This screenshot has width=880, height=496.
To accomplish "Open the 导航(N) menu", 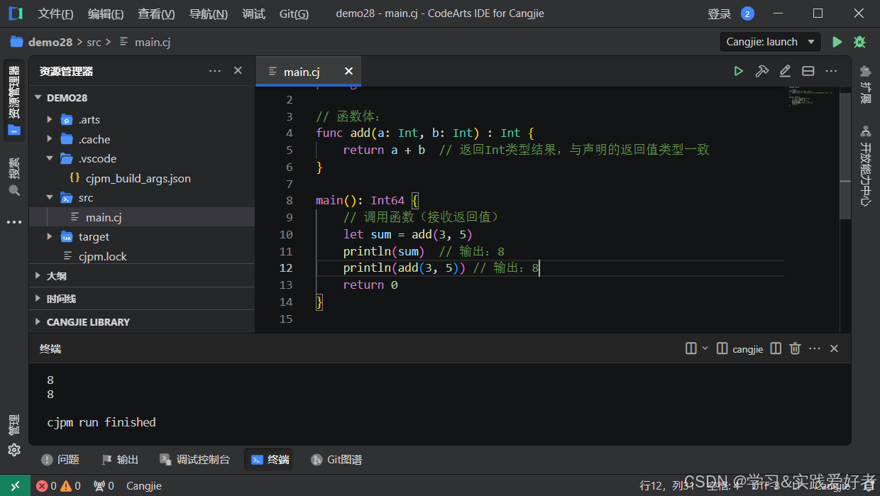I will click(209, 13).
